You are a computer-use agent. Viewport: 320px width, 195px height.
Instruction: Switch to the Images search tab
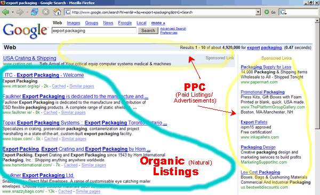point(74,23)
